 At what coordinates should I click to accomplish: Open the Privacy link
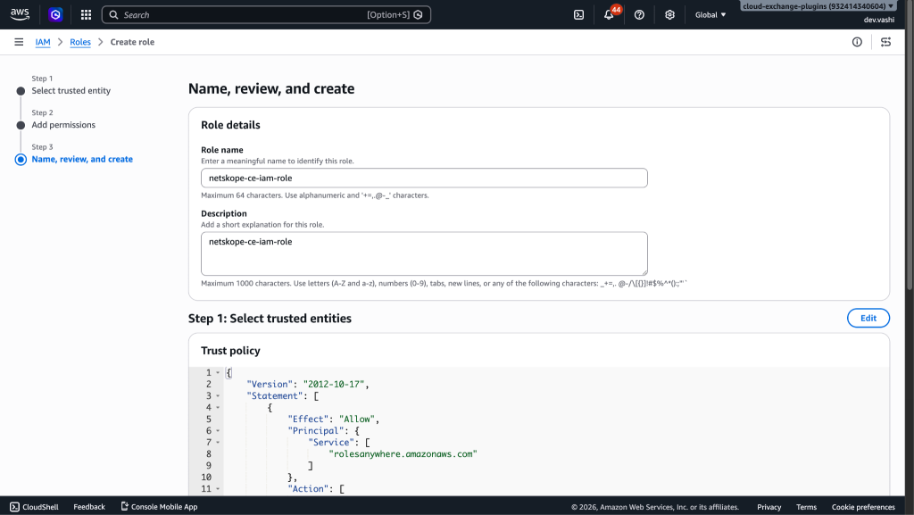point(769,507)
